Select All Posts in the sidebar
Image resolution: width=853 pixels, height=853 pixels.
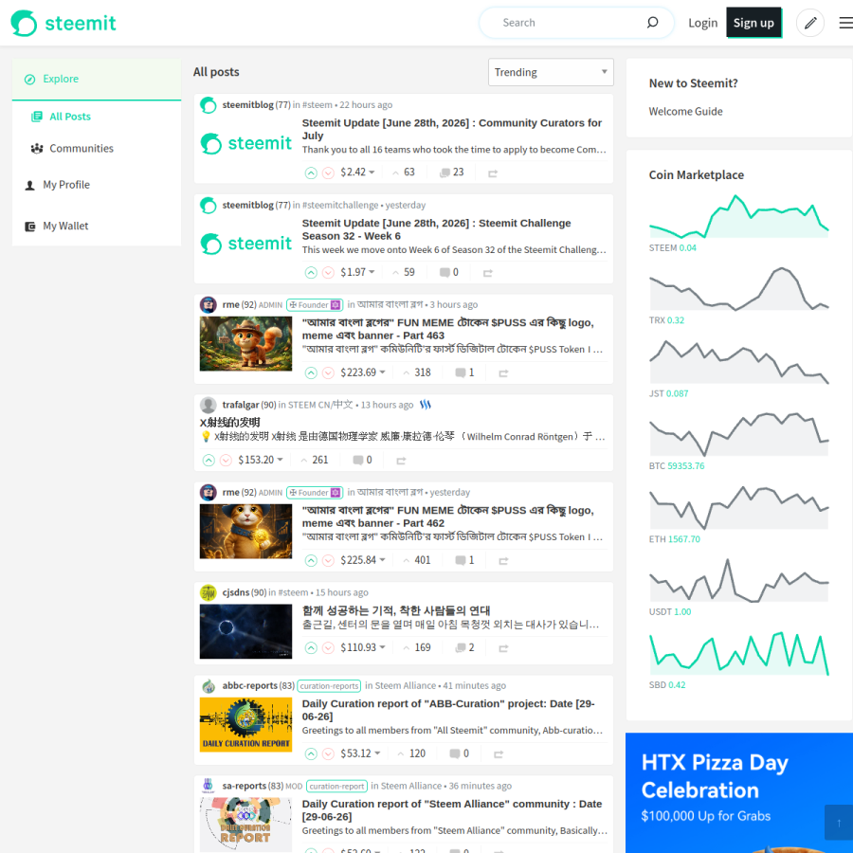click(69, 117)
